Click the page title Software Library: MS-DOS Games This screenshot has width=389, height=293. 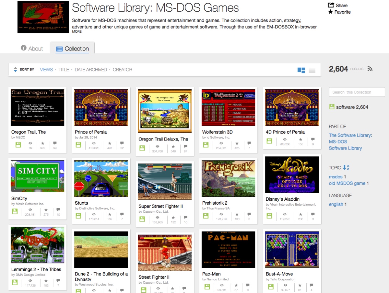click(x=155, y=8)
